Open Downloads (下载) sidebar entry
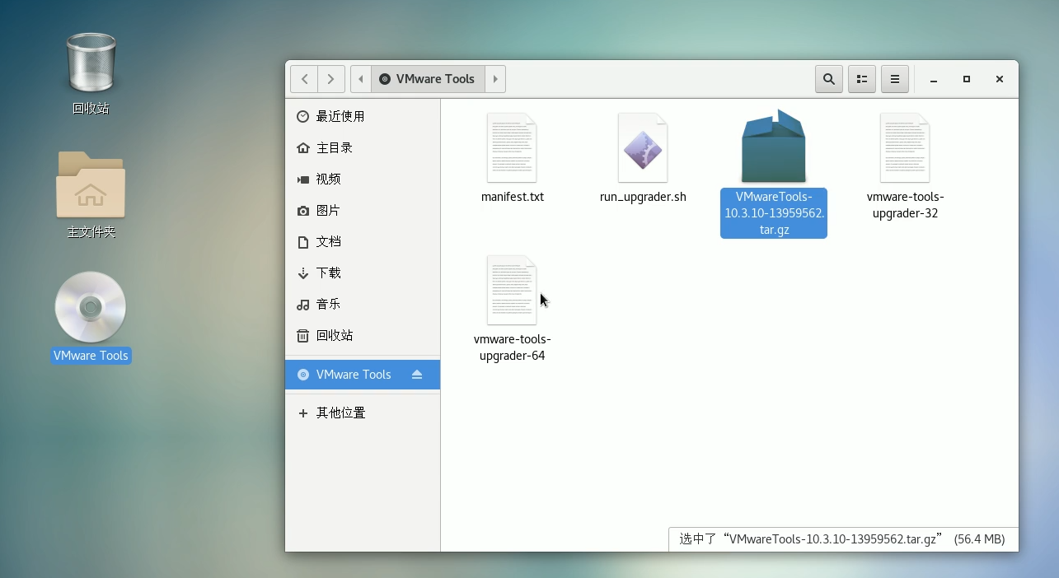The height and width of the screenshot is (578, 1059). coord(363,273)
